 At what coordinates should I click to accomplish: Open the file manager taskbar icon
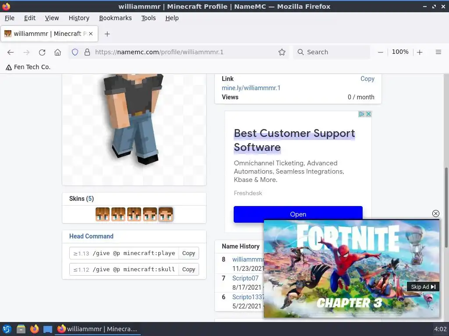tap(21, 329)
